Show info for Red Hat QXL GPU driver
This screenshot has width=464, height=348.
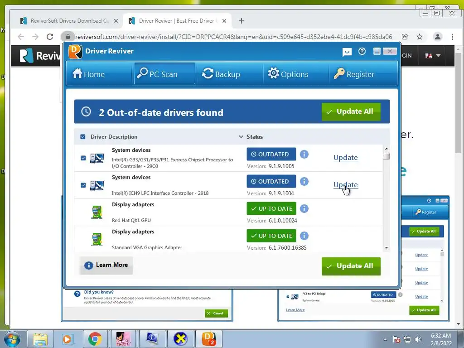[x=304, y=208]
